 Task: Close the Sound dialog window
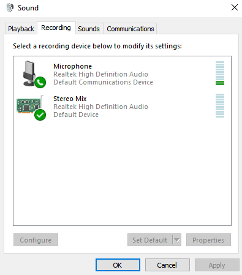(x=235, y=8)
